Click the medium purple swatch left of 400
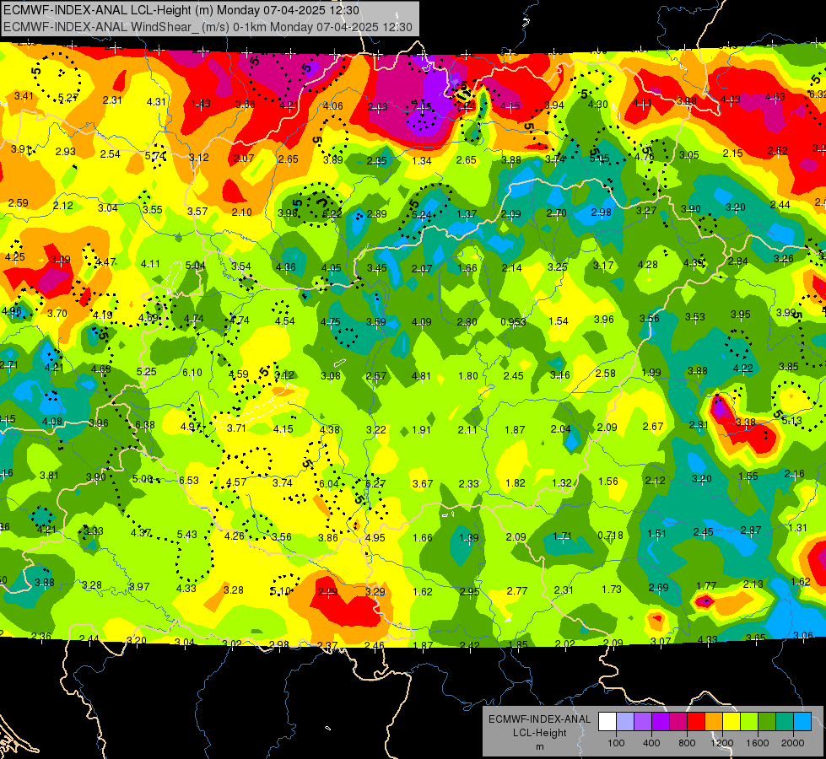 [643, 722]
